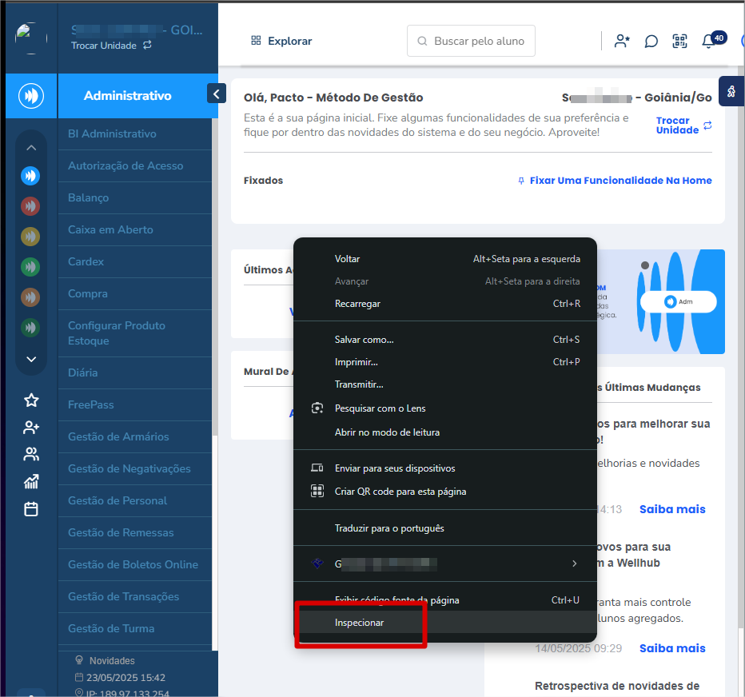The image size is (745, 697).
Task: Open the chat messages icon
Action: pyautogui.click(x=651, y=42)
